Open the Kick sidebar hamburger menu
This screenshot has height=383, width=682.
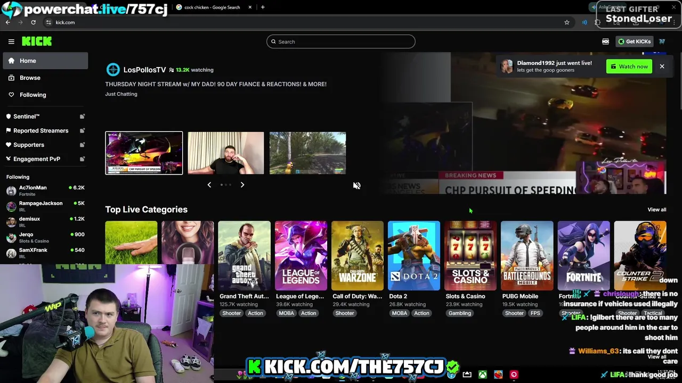[11, 41]
